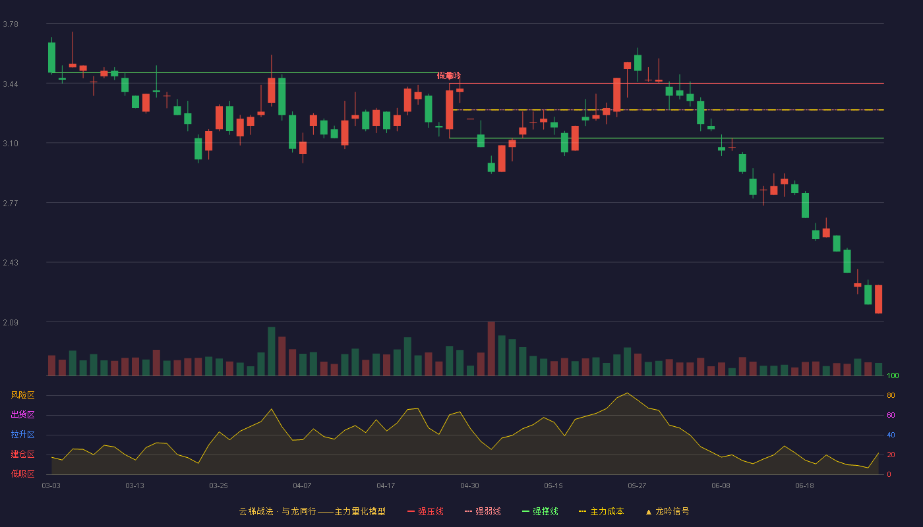
Task: Click the green 强撑线 legend line marker
Action: 525,511
